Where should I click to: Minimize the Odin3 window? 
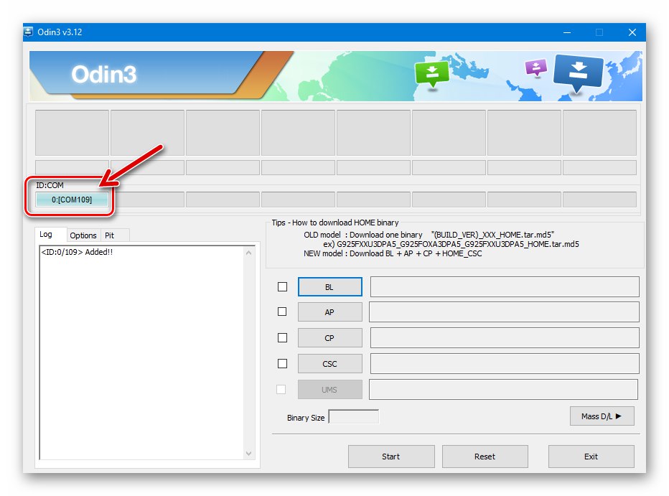click(567, 32)
